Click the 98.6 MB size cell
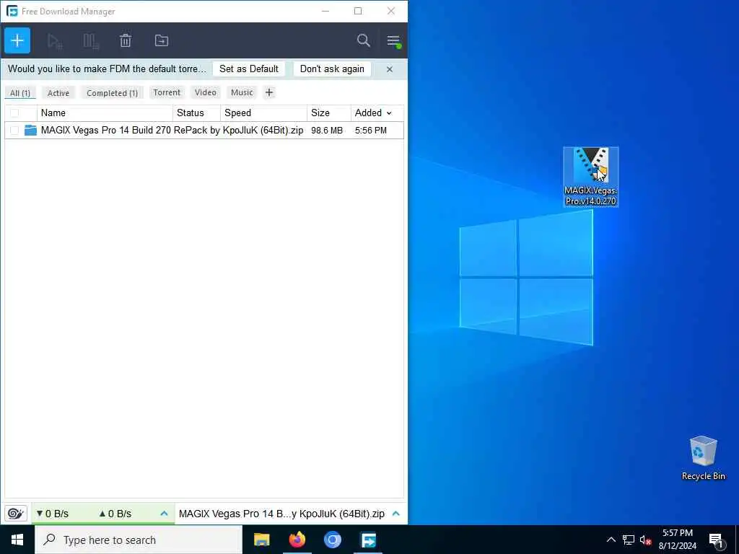The image size is (739, 554). click(x=327, y=131)
